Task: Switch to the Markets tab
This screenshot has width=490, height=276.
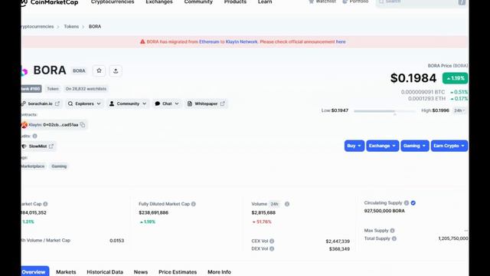Action: pyautogui.click(x=66, y=272)
